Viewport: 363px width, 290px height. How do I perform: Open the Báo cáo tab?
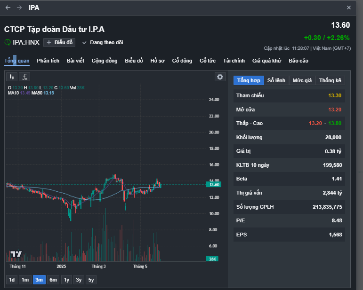pyautogui.click(x=298, y=61)
